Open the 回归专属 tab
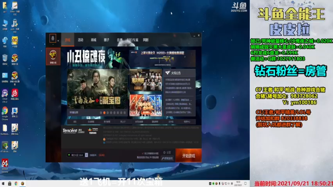This screenshot has width=333, height=187. (132, 40)
